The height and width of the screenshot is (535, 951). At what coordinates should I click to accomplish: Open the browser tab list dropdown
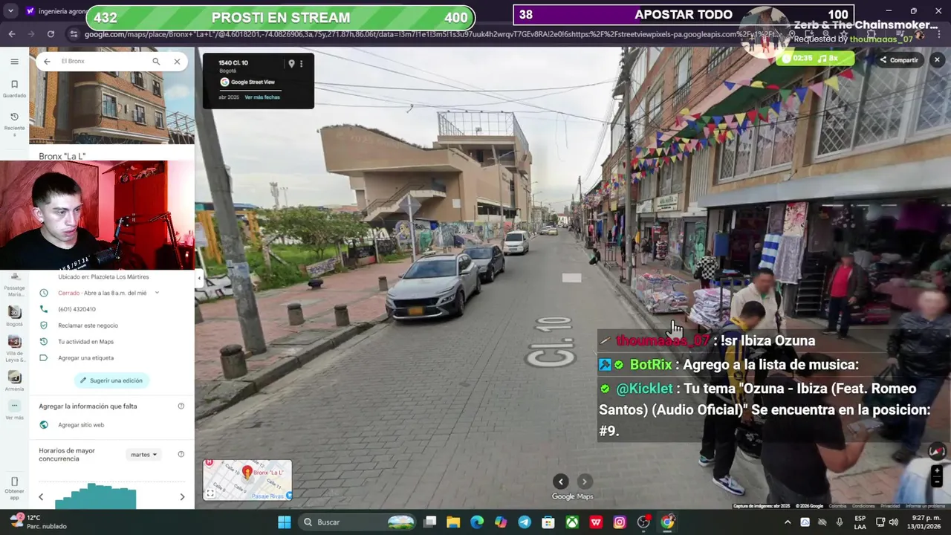[10, 11]
